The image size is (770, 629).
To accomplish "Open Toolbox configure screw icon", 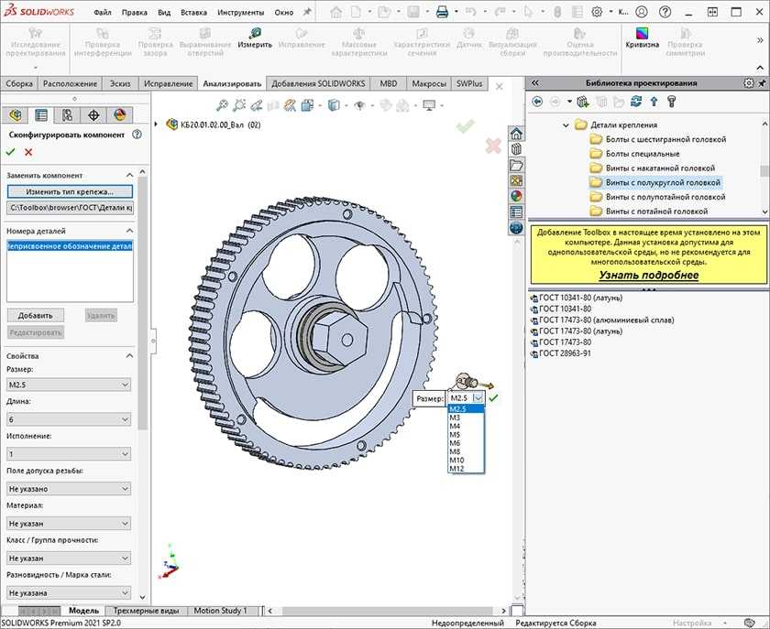I will click(x=672, y=102).
